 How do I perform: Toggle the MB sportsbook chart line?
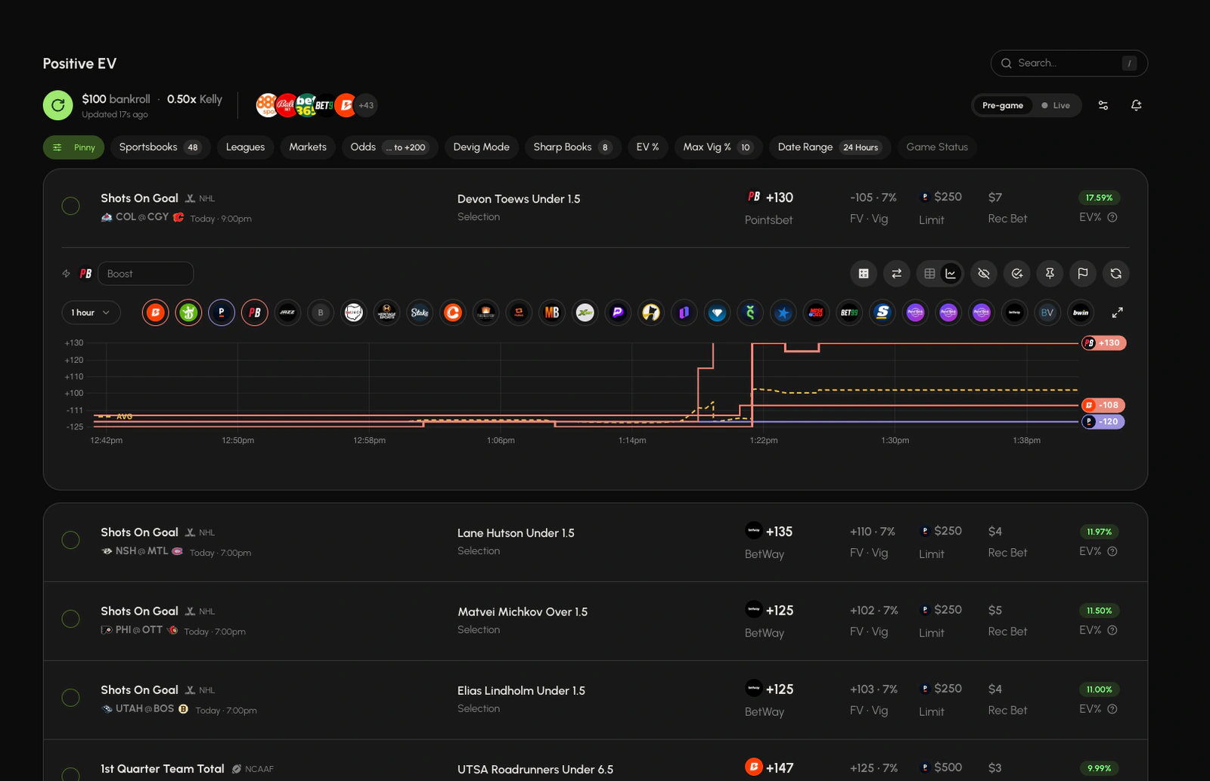[552, 312]
